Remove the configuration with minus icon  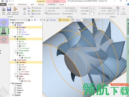[38, 20]
